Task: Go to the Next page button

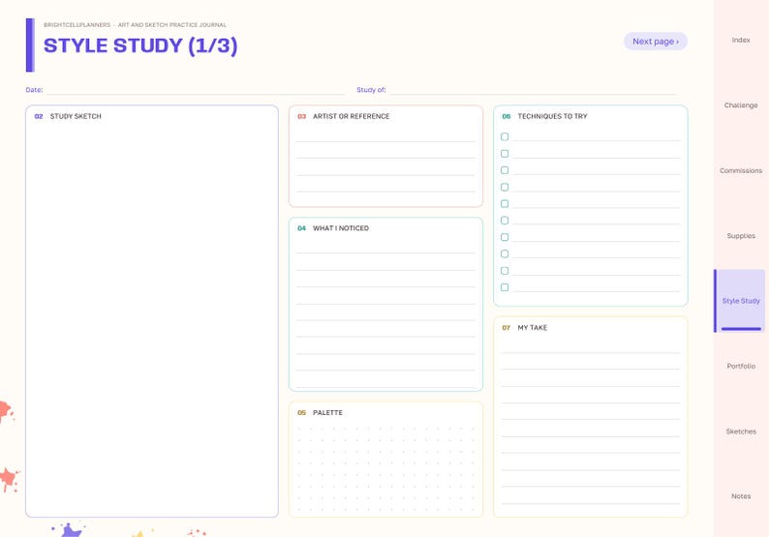Action: tap(656, 42)
